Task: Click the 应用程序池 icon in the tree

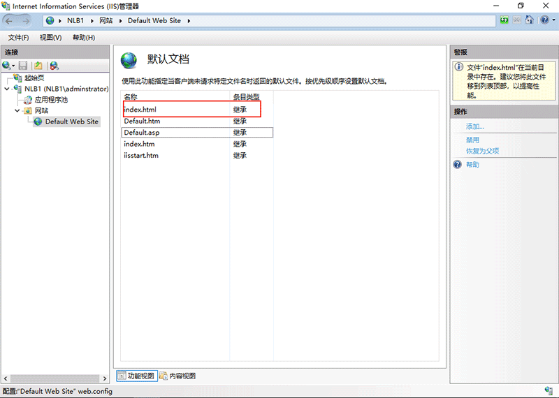Action: 28,100
